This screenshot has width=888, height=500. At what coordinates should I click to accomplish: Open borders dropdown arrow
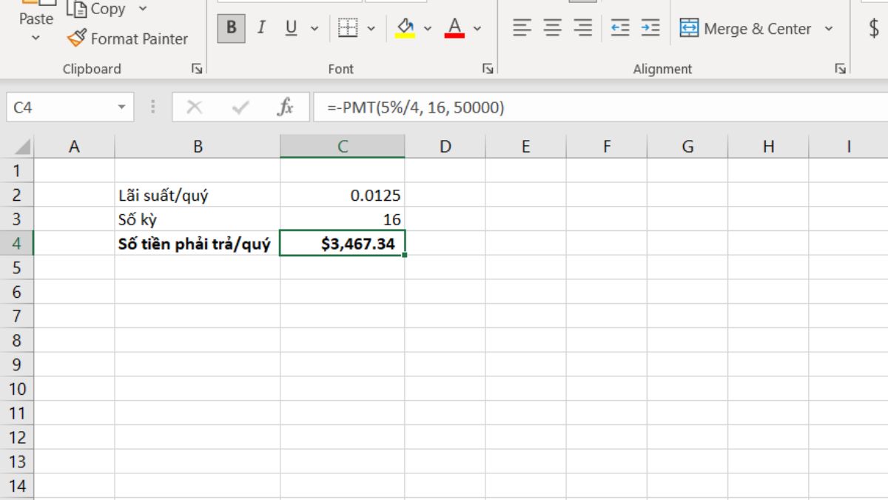[371, 29]
